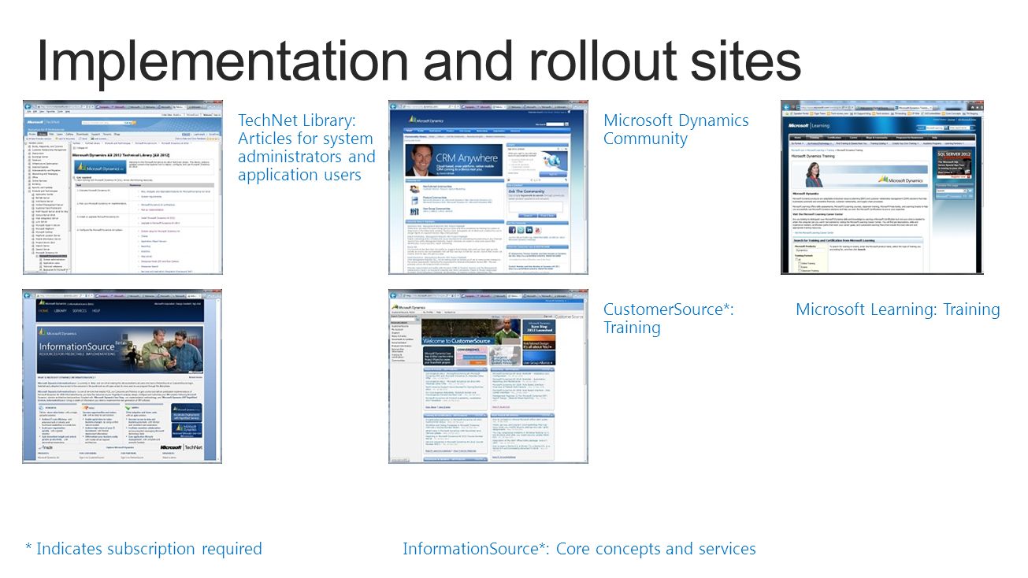Click the 'Microsoft Dynamics Community' caption
The image size is (1028, 578).
click(x=676, y=129)
